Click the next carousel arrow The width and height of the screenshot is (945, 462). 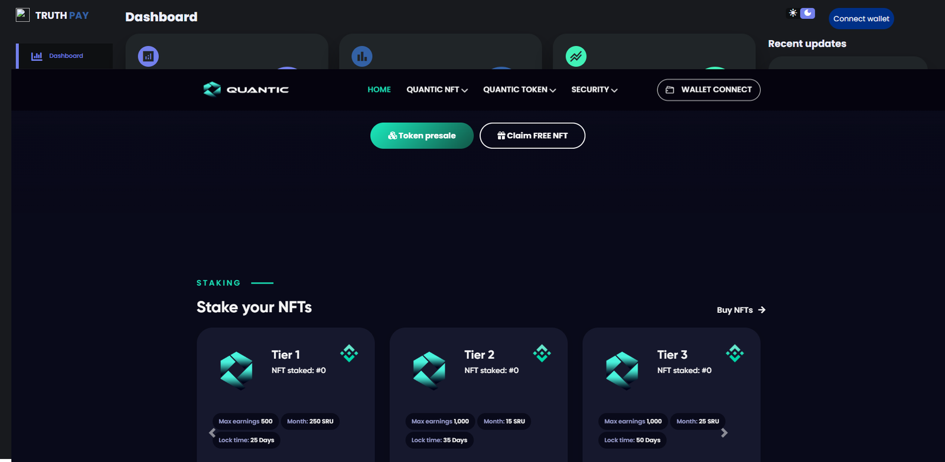point(724,433)
